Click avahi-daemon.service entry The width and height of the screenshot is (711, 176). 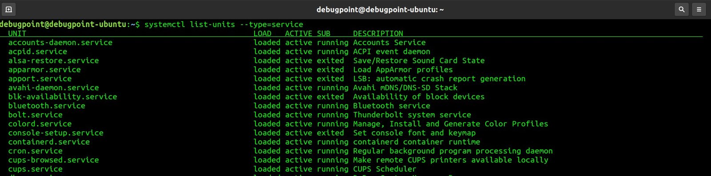tap(53, 88)
